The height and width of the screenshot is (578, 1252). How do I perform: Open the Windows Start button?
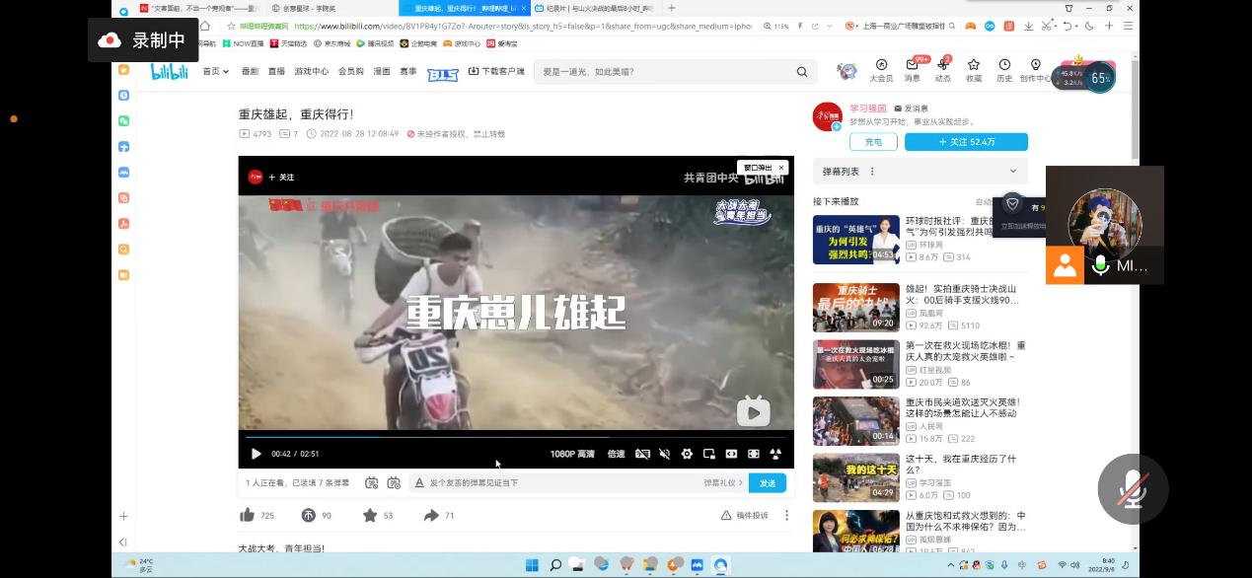[532, 565]
